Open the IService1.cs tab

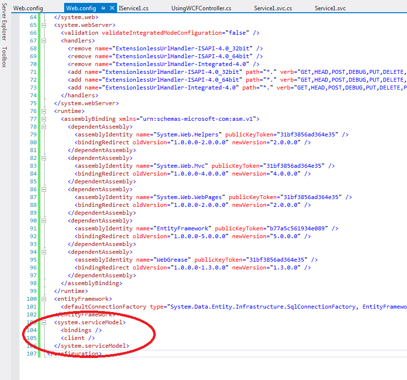point(134,8)
